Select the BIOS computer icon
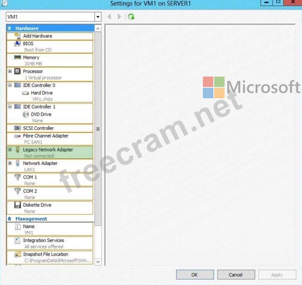The width and height of the screenshot is (302, 285). [17, 44]
